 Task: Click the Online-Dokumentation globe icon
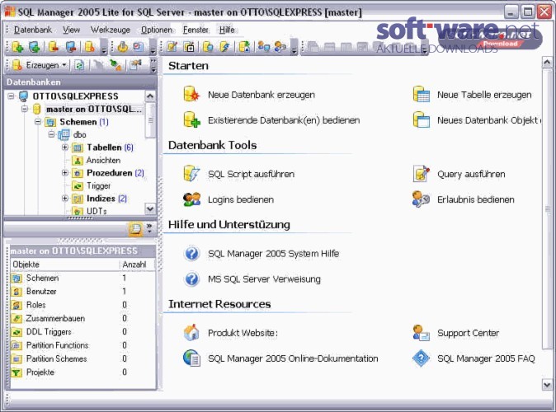tap(191, 358)
